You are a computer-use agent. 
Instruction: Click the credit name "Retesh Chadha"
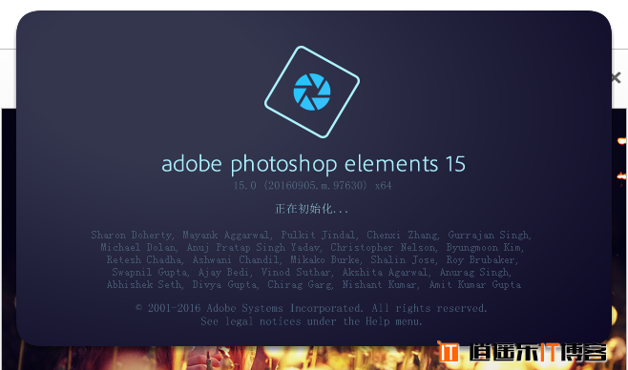[x=143, y=260]
